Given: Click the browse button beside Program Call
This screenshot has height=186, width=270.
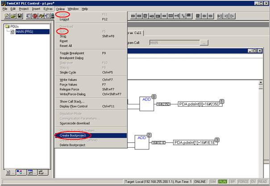Looking at the screenshot, I should [x=204, y=42].
